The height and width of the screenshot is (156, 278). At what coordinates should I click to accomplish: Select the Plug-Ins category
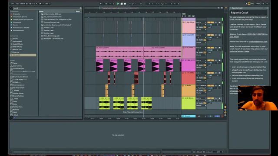[x=16, y=52]
